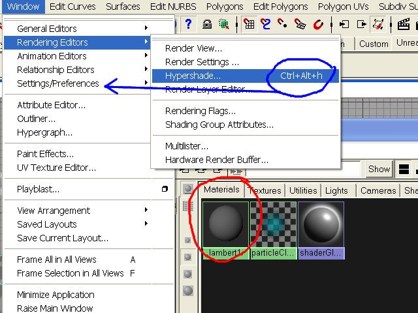Toggle the lock current selection padlock

coord(207,25)
